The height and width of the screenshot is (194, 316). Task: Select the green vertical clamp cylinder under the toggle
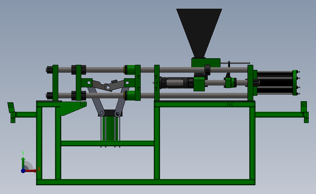110,128
